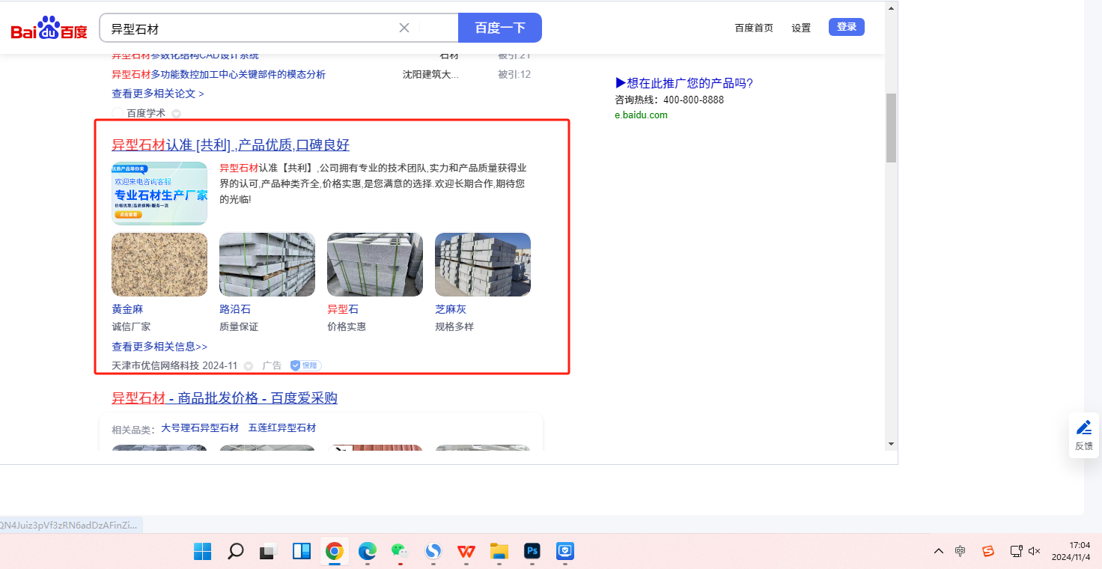Open 设置 in the top navigation
Screen dimensions: 1102x569
pyautogui.click(x=801, y=28)
